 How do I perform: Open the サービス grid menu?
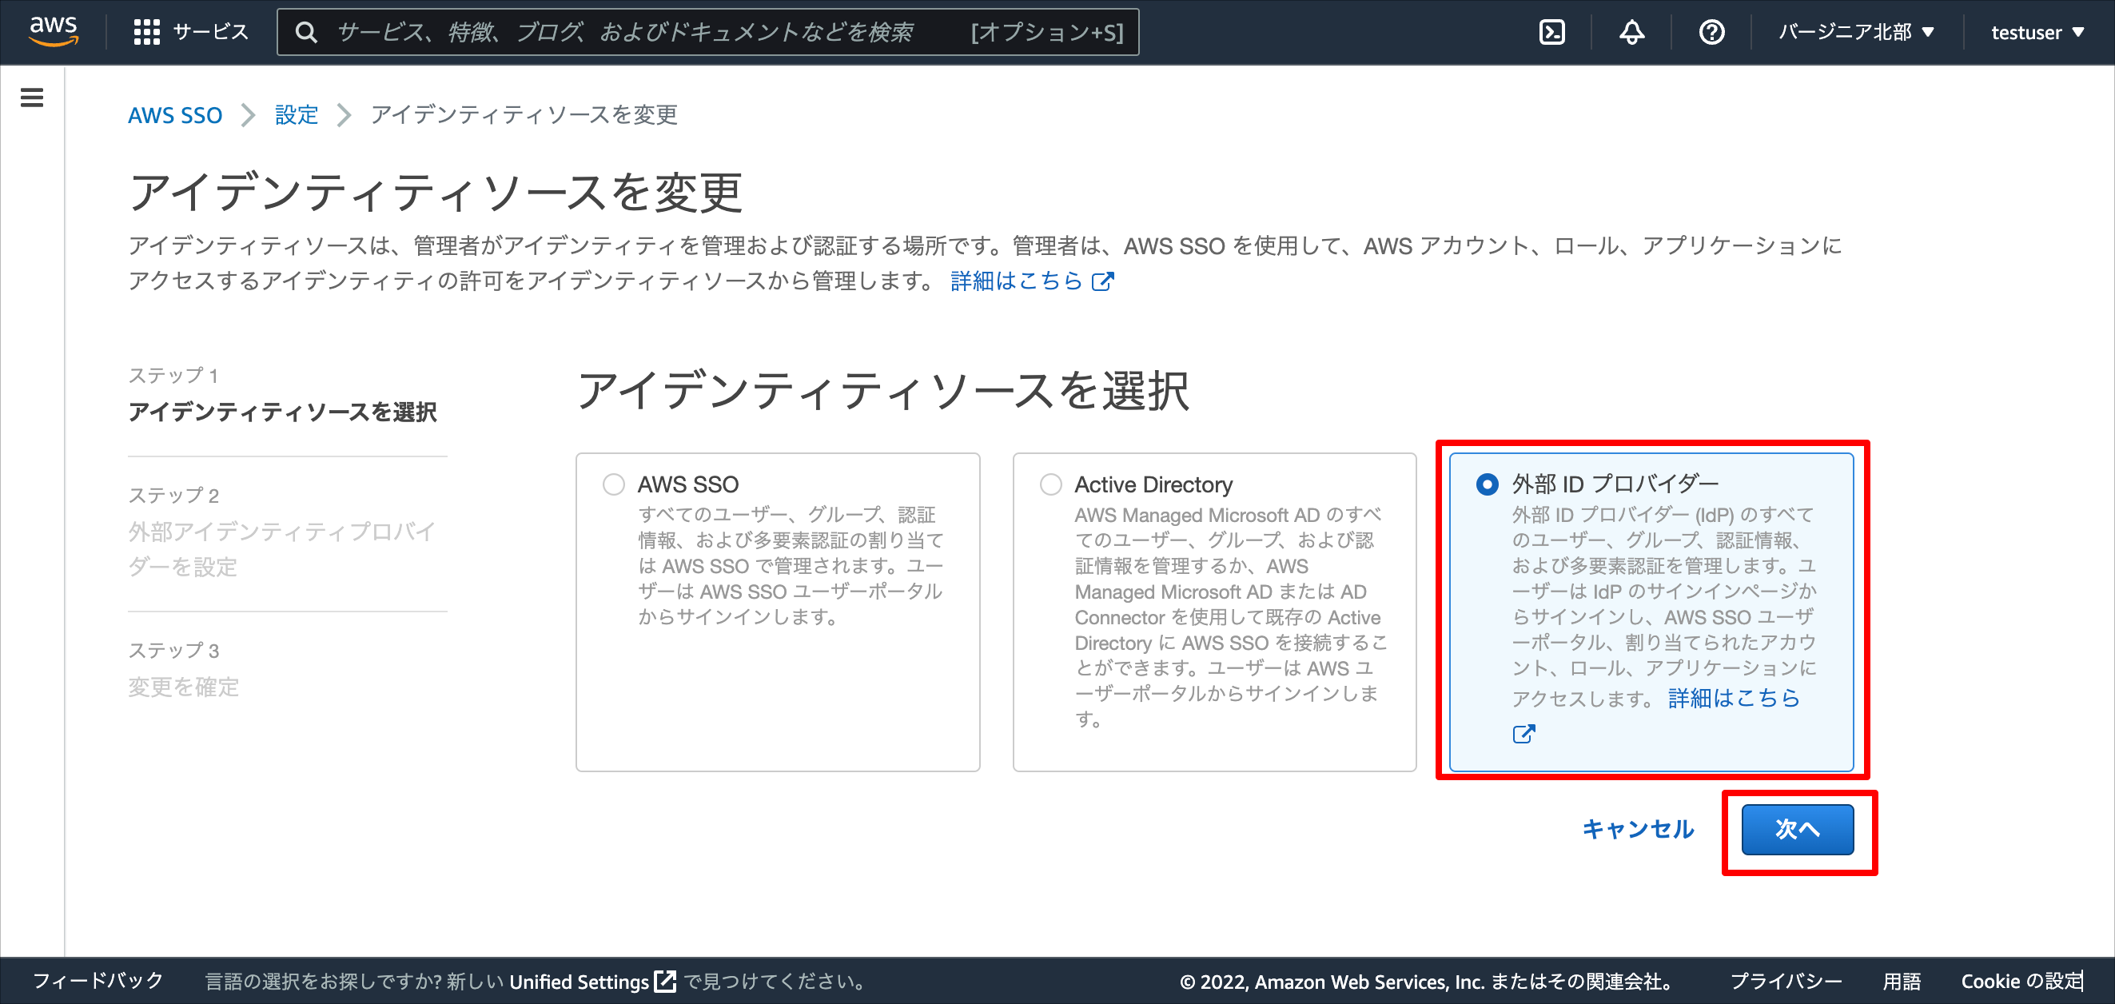(x=190, y=32)
